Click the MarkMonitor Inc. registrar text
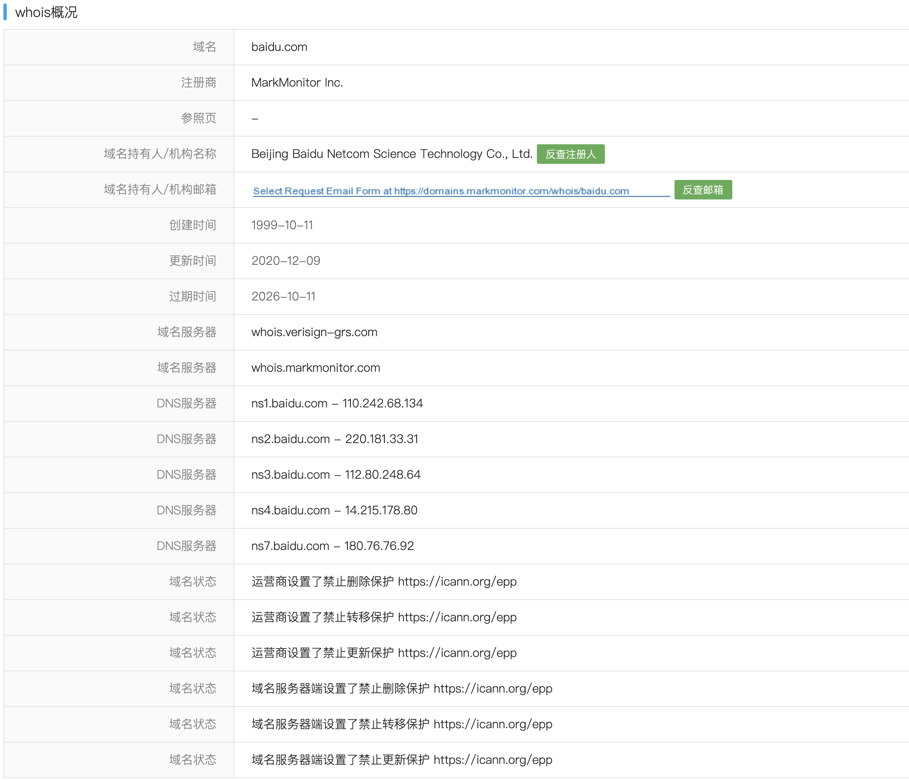This screenshot has width=909, height=780. (297, 82)
